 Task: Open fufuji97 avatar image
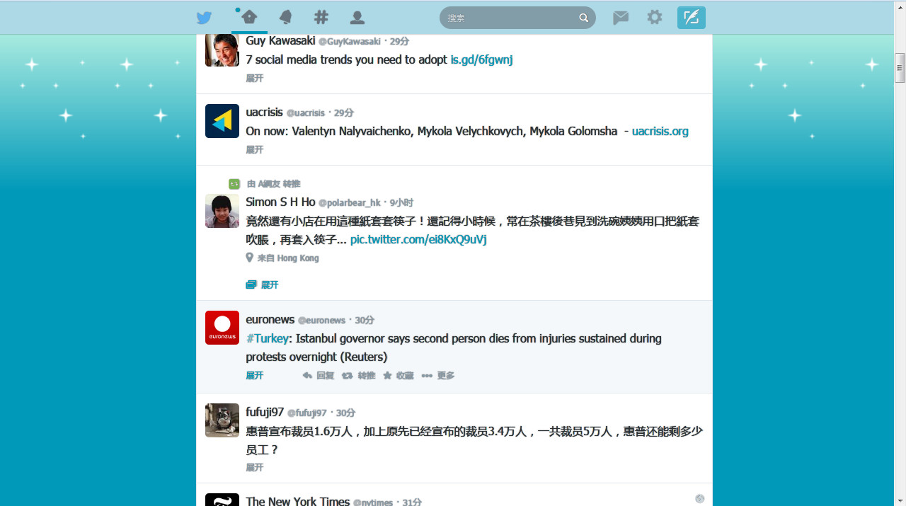click(x=222, y=420)
